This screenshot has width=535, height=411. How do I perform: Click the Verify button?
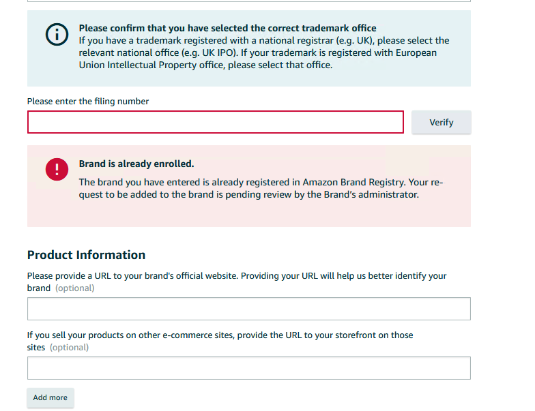(441, 122)
